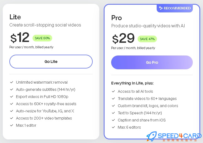The image size is (203, 143).
Task: Click checkmark beside Auto-generate subtitles
Action: point(12,89)
